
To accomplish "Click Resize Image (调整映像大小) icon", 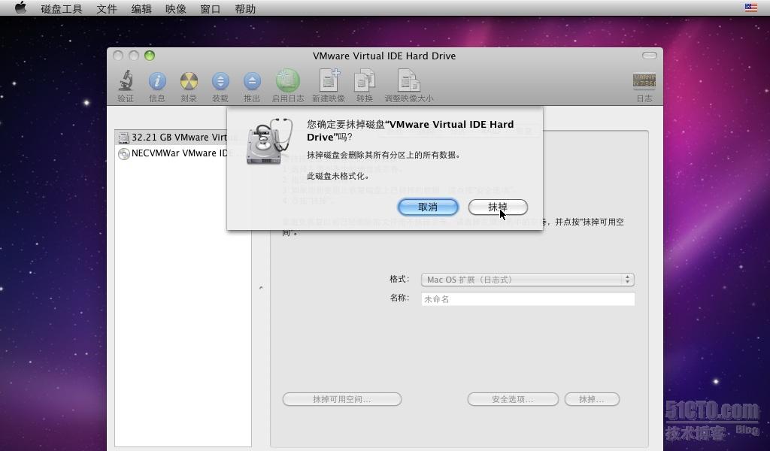I will click(x=408, y=80).
